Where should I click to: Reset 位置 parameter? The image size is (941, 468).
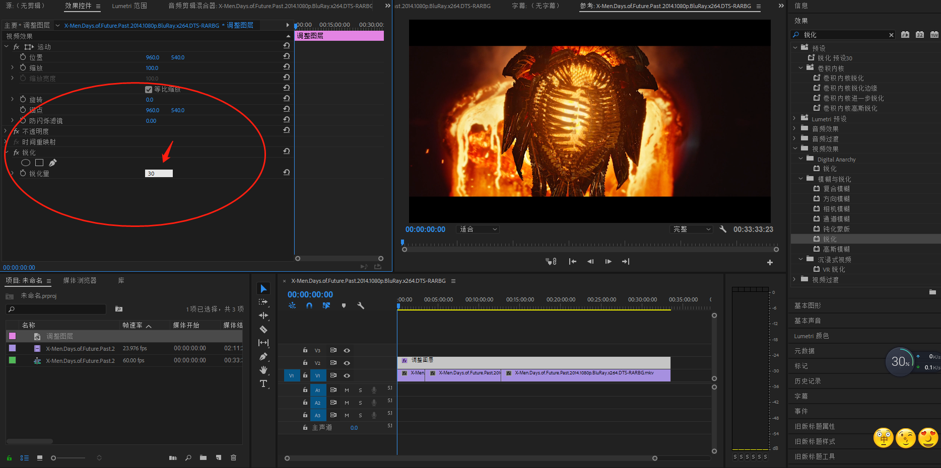click(x=286, y=56)
